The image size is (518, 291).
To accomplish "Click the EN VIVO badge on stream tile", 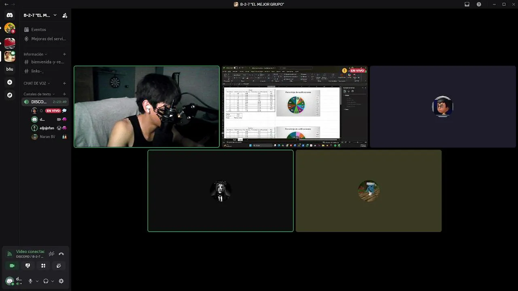I will click(x=357, y=70).
